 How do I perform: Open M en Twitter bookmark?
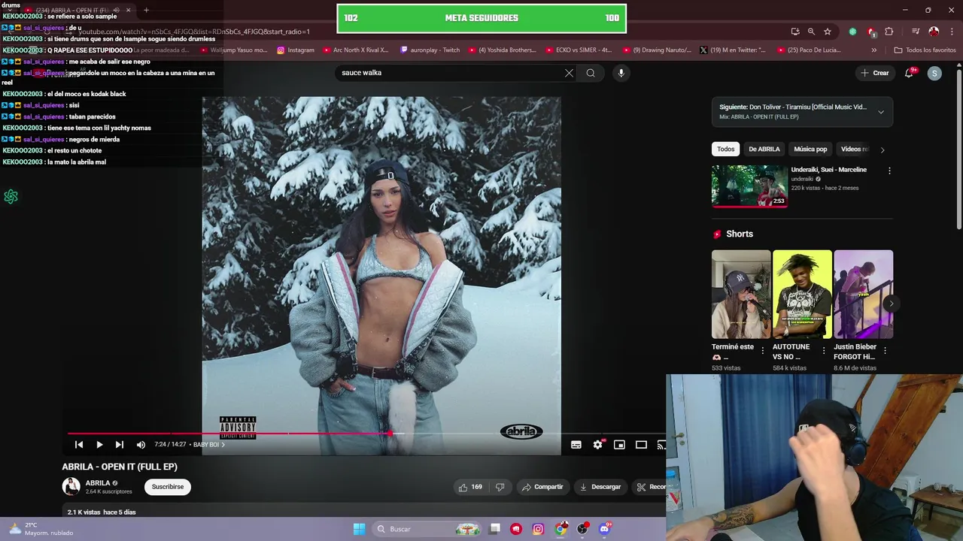(732, 50)
